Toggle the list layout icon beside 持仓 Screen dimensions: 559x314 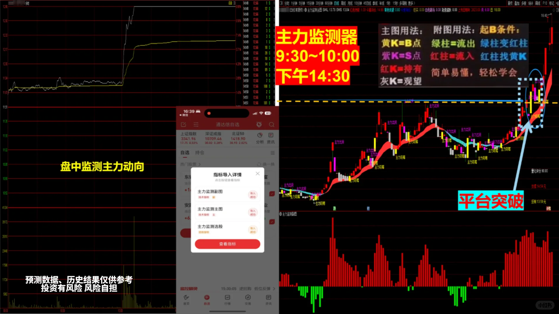pyautogui.click(x=273, y=153)
